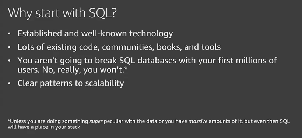Click the slide title "Why start with SQL?"
The height and width of the screenshot is (138, 302).
62,13
